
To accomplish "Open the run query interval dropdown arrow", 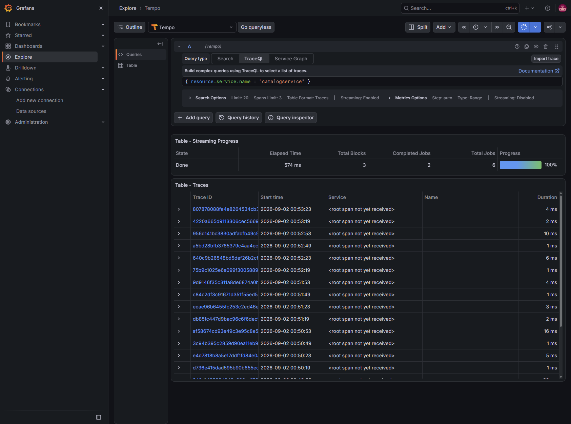I will click(535, 27).
